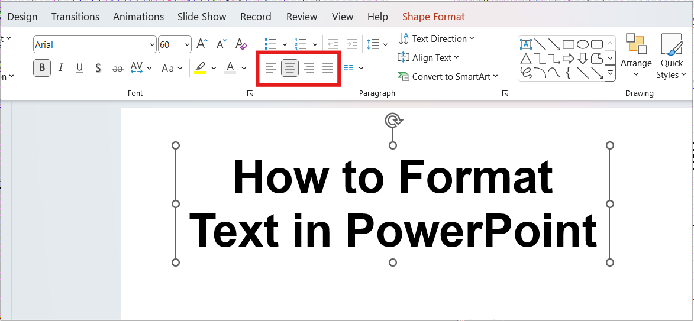Open the Align Text dropdown
Screen dimensions: 694x321
coord(428,57)
